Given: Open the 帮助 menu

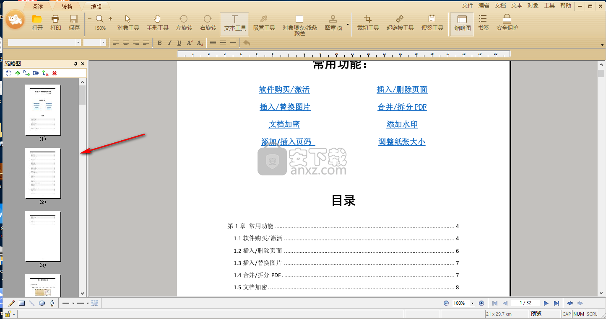Looking at the screenshot, I should click(x=566, y=5).
